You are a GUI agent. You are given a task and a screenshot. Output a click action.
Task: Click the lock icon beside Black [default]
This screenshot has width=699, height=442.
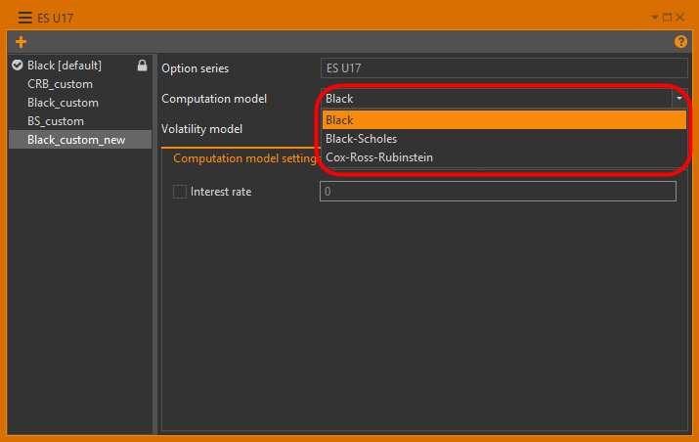coord(142,66)
